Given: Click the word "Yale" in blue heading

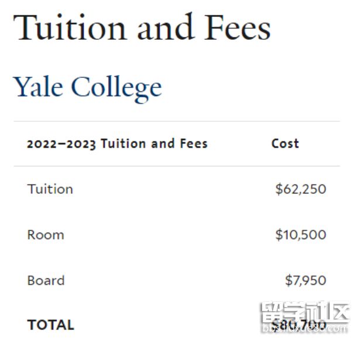Looking at the screenshot, I should [38, 87].
